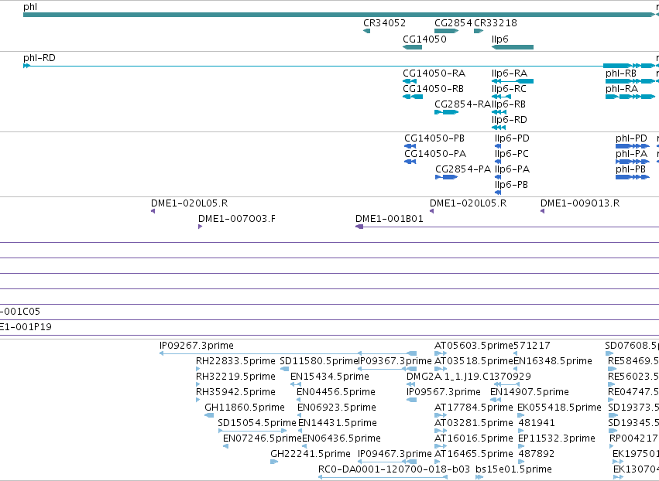Viewport: 659px width, 481px height.
Task: Select the CG14050-PB protein glyph
Action: pyautogui.click(x=410, y=146)
